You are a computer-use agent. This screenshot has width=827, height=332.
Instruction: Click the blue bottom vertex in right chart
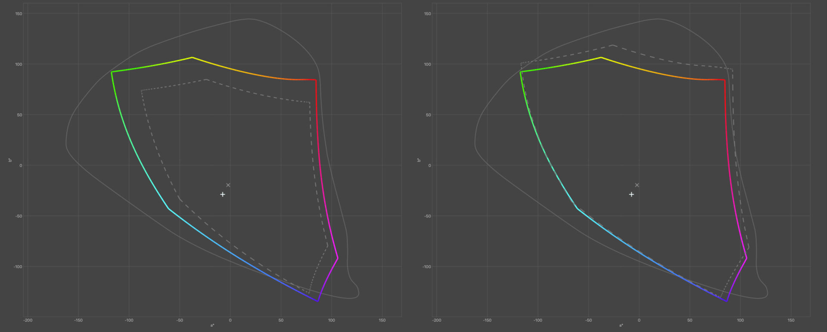click(727, 301)
